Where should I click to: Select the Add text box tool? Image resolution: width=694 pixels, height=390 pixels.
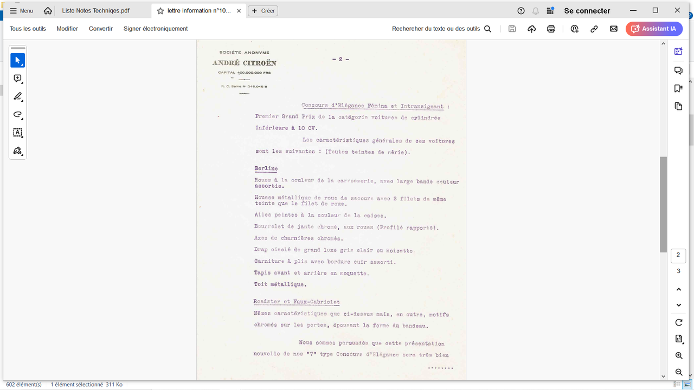17,133
